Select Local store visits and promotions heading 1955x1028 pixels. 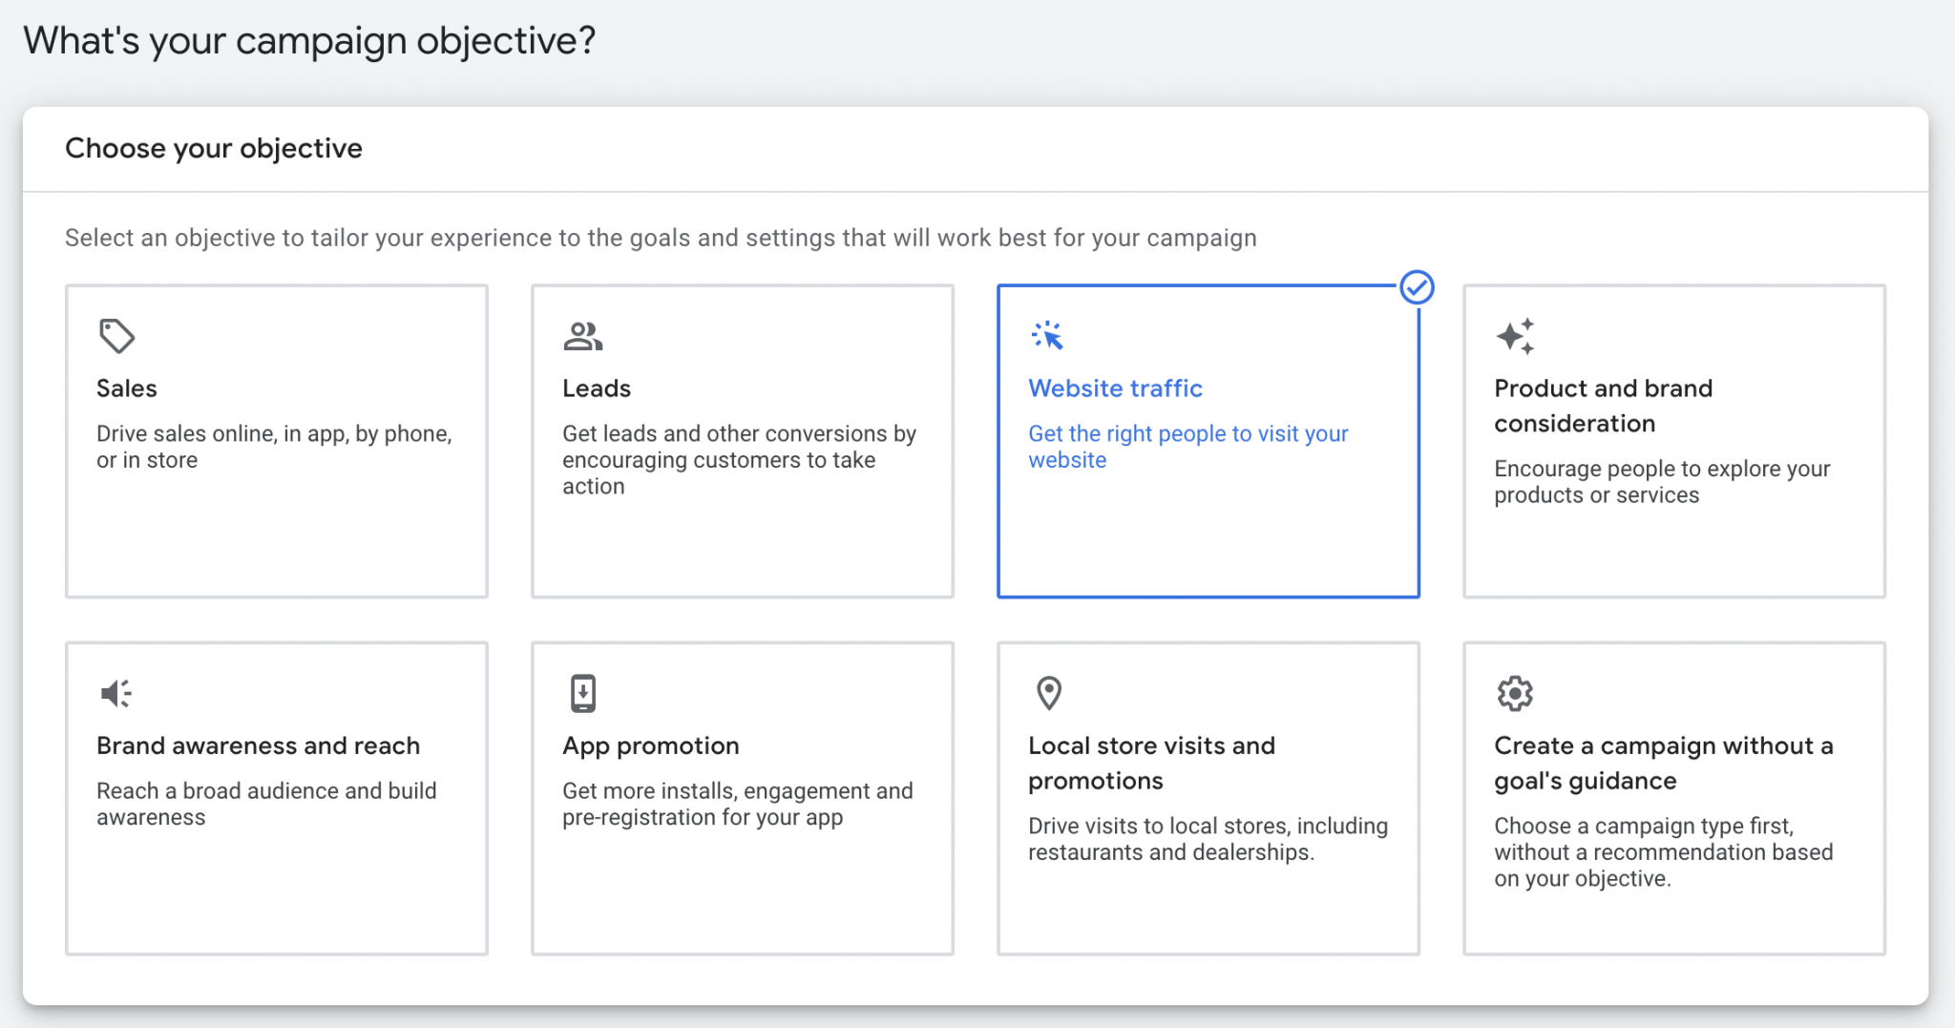coord(1151,763)
